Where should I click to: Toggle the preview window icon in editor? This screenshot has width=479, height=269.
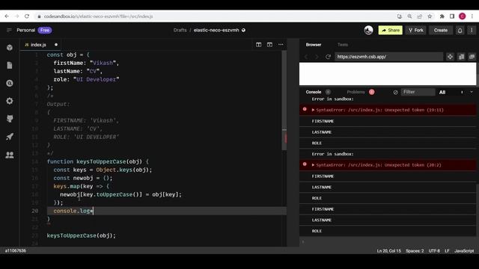click(x=269, y=45)
